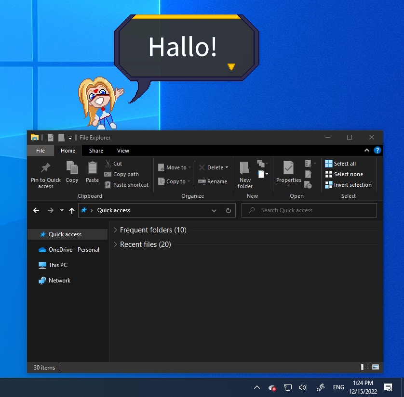Go back with the left arrow

point(36,210)
